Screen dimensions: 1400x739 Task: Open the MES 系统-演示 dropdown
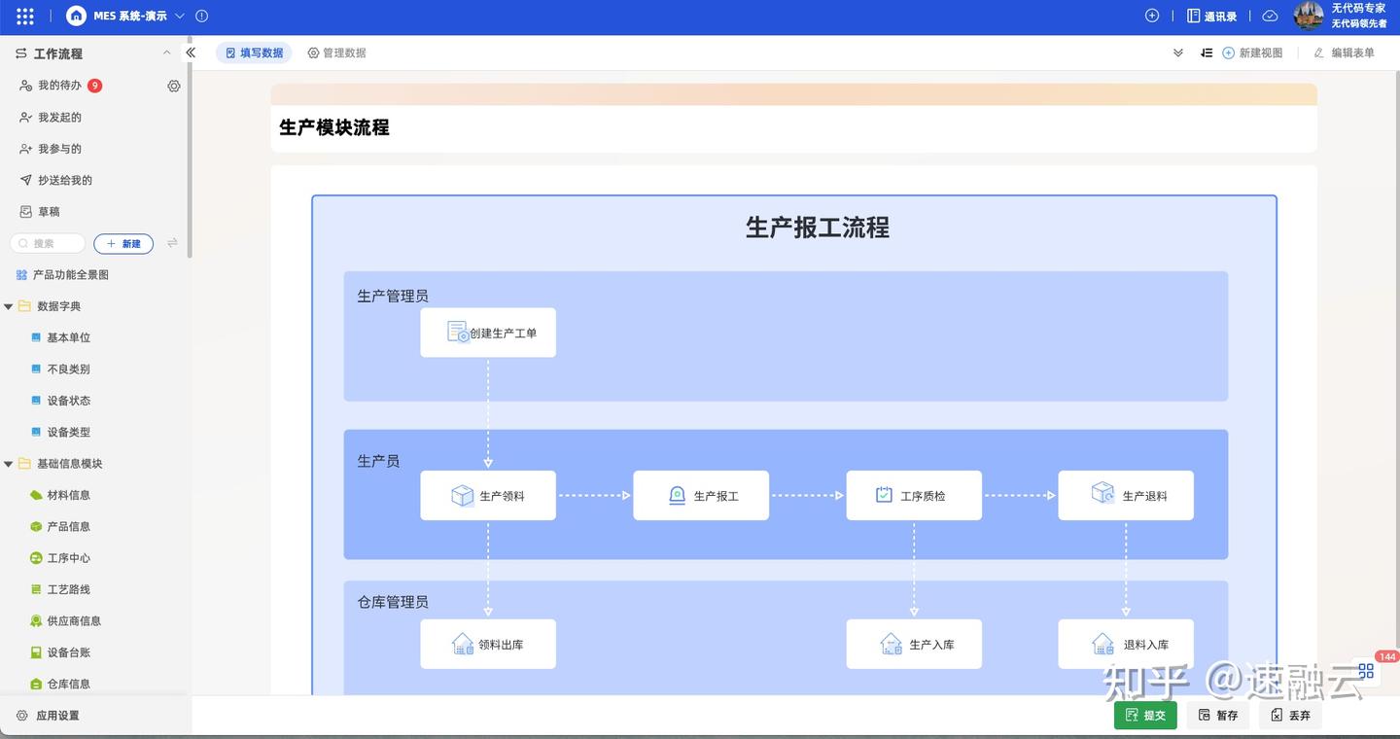pos(178,16)
